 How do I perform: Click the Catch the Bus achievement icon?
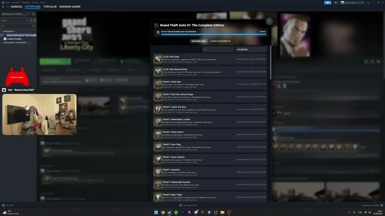tap(158, 109)
